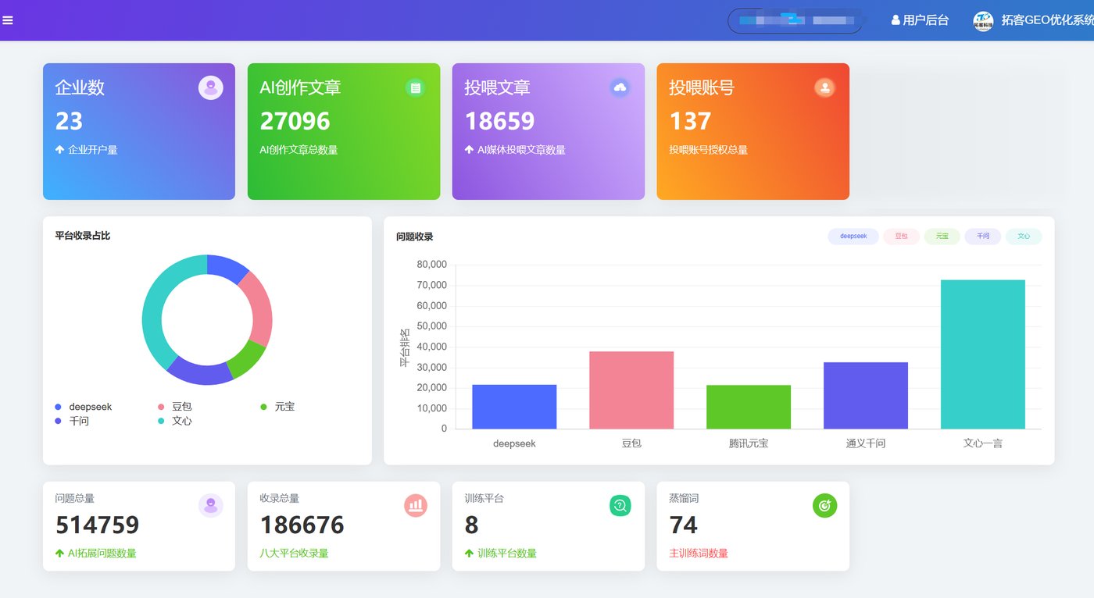Click the 投喂账号 value 137
This screenshot has height=598, width=1094.
(x=690, y=121)
